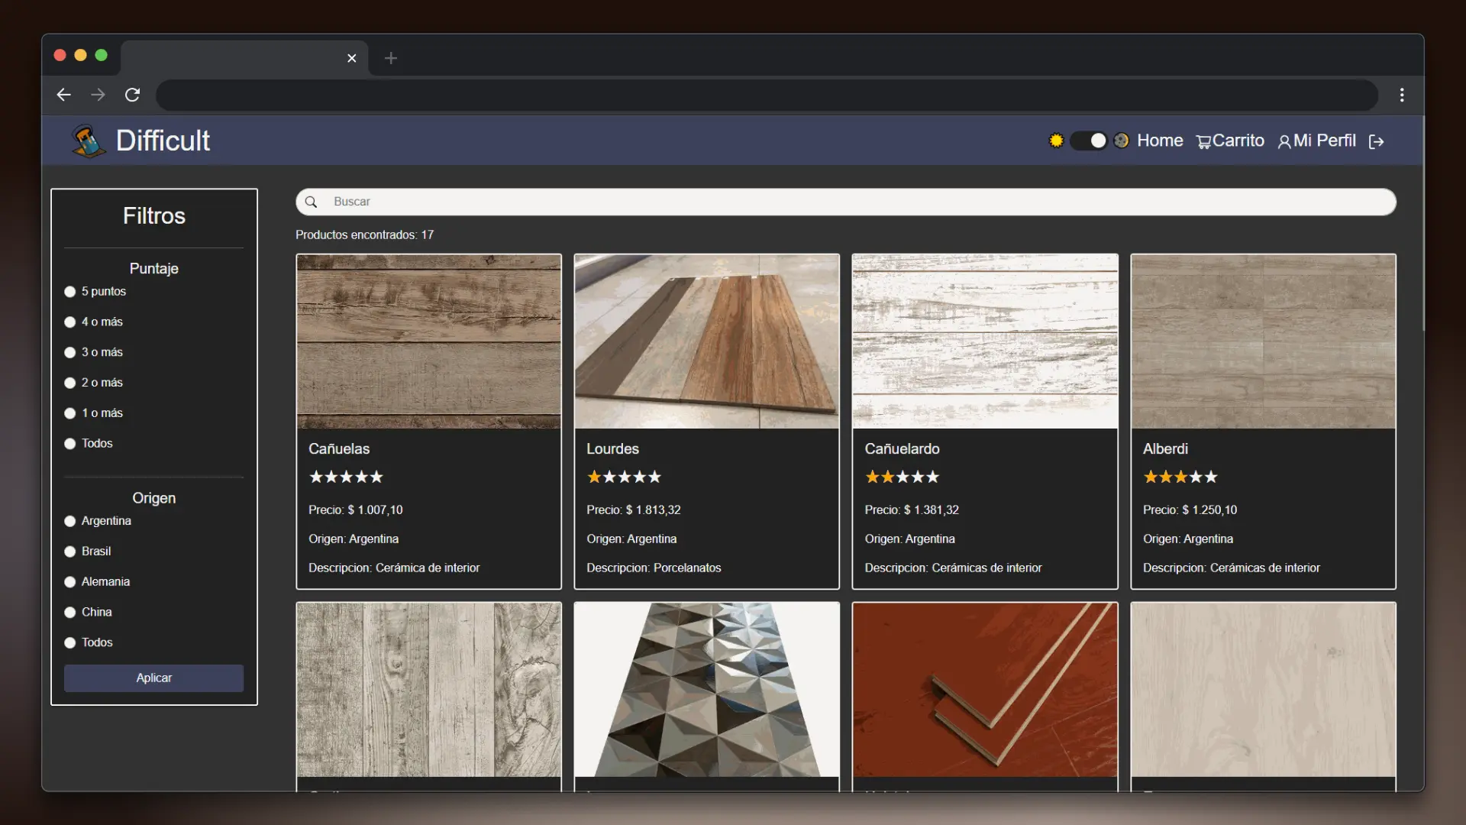Click the star rating on Alberdi card

(1180, 477)
